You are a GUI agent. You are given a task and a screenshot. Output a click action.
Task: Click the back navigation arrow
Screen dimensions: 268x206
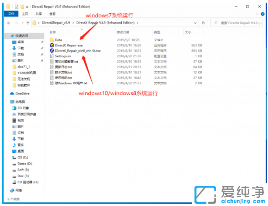coord(9,23)
